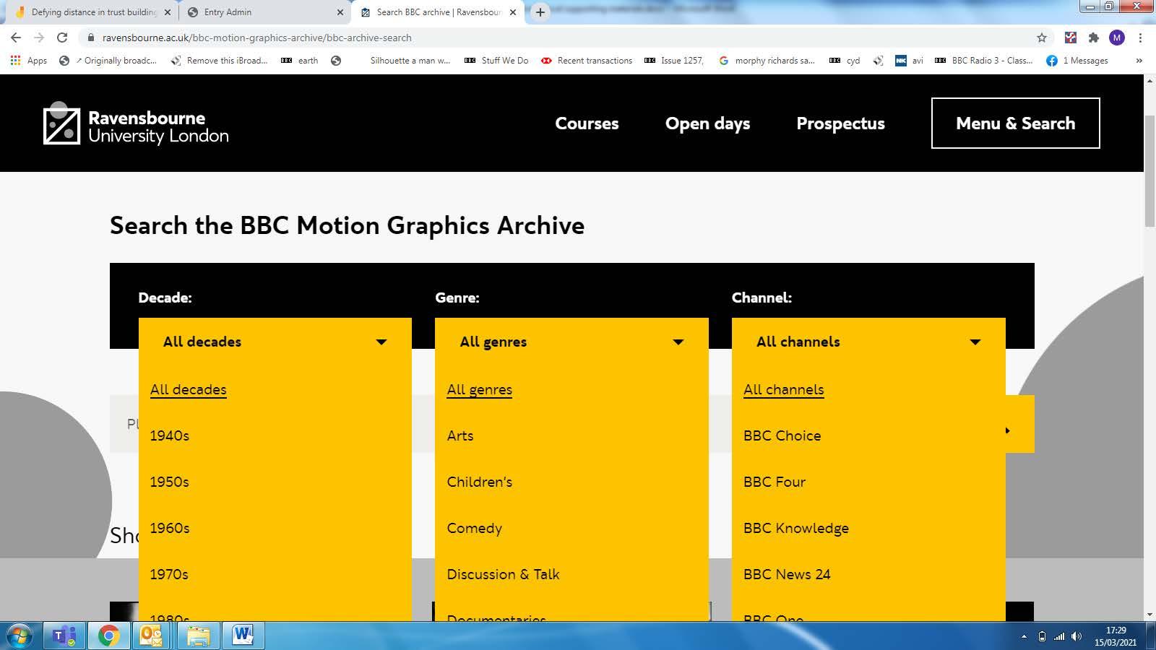Image resolution: width=1156 pixels, height=650 pixels.
Task: Click the browser forward arrow
Action: (39, 38)
